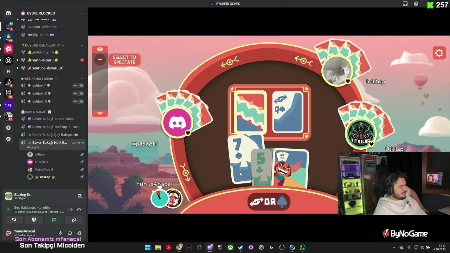Open Chrome from the taskbar

(x=179, y=247)
